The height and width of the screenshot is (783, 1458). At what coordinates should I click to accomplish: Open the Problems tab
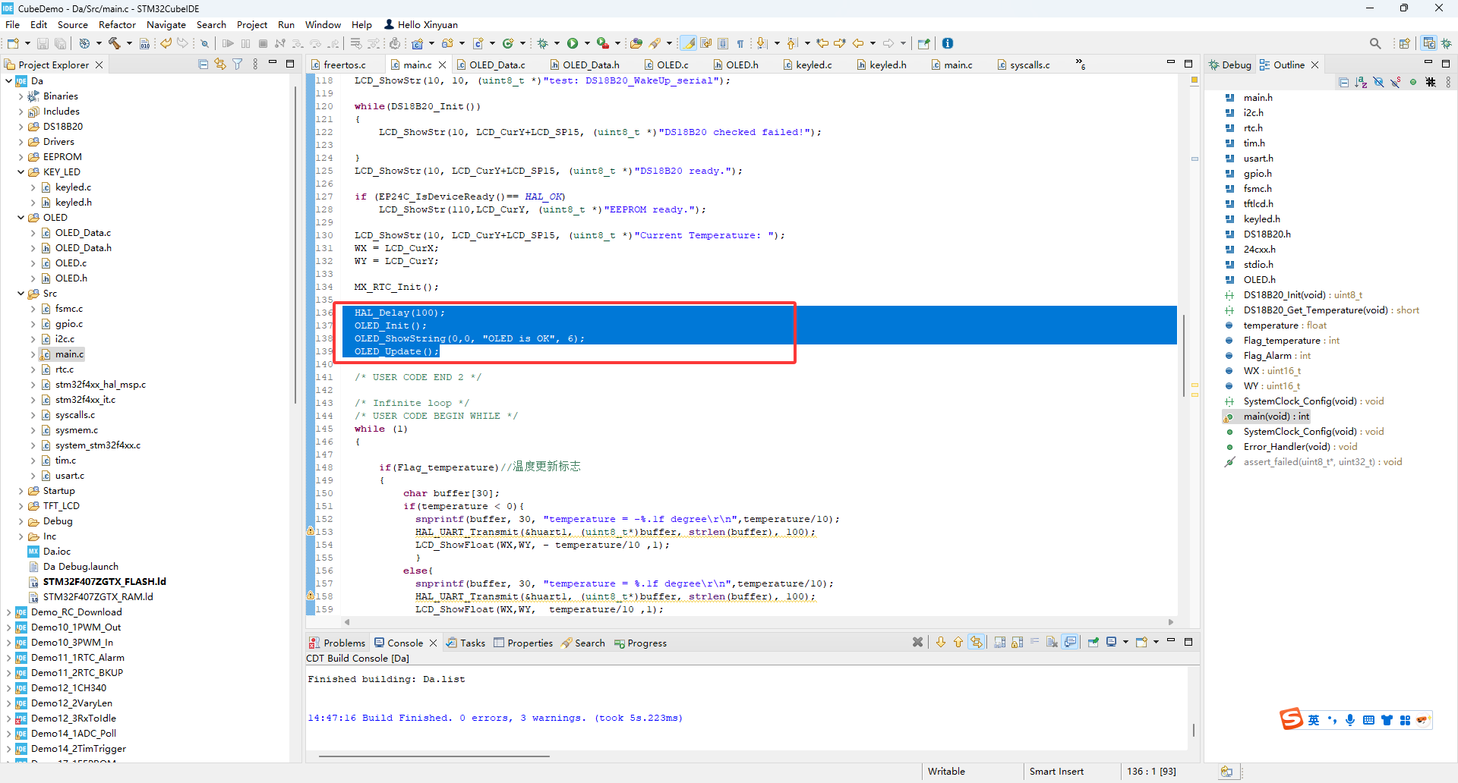(x=337, y=643)
